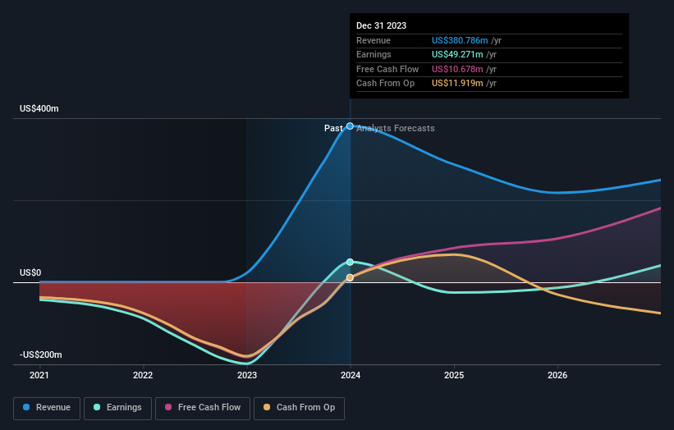
Task: Toggle the Revenue legend series
Action: (x=47, y=408)
